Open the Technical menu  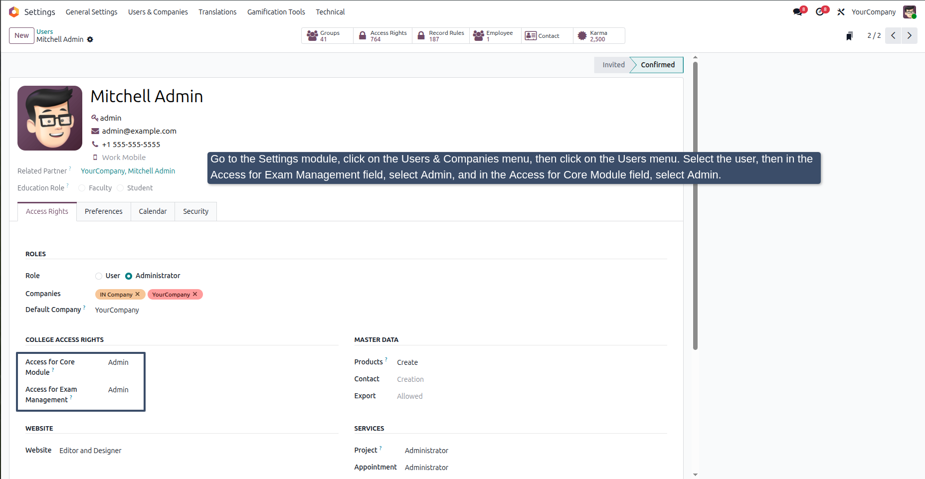330,12
